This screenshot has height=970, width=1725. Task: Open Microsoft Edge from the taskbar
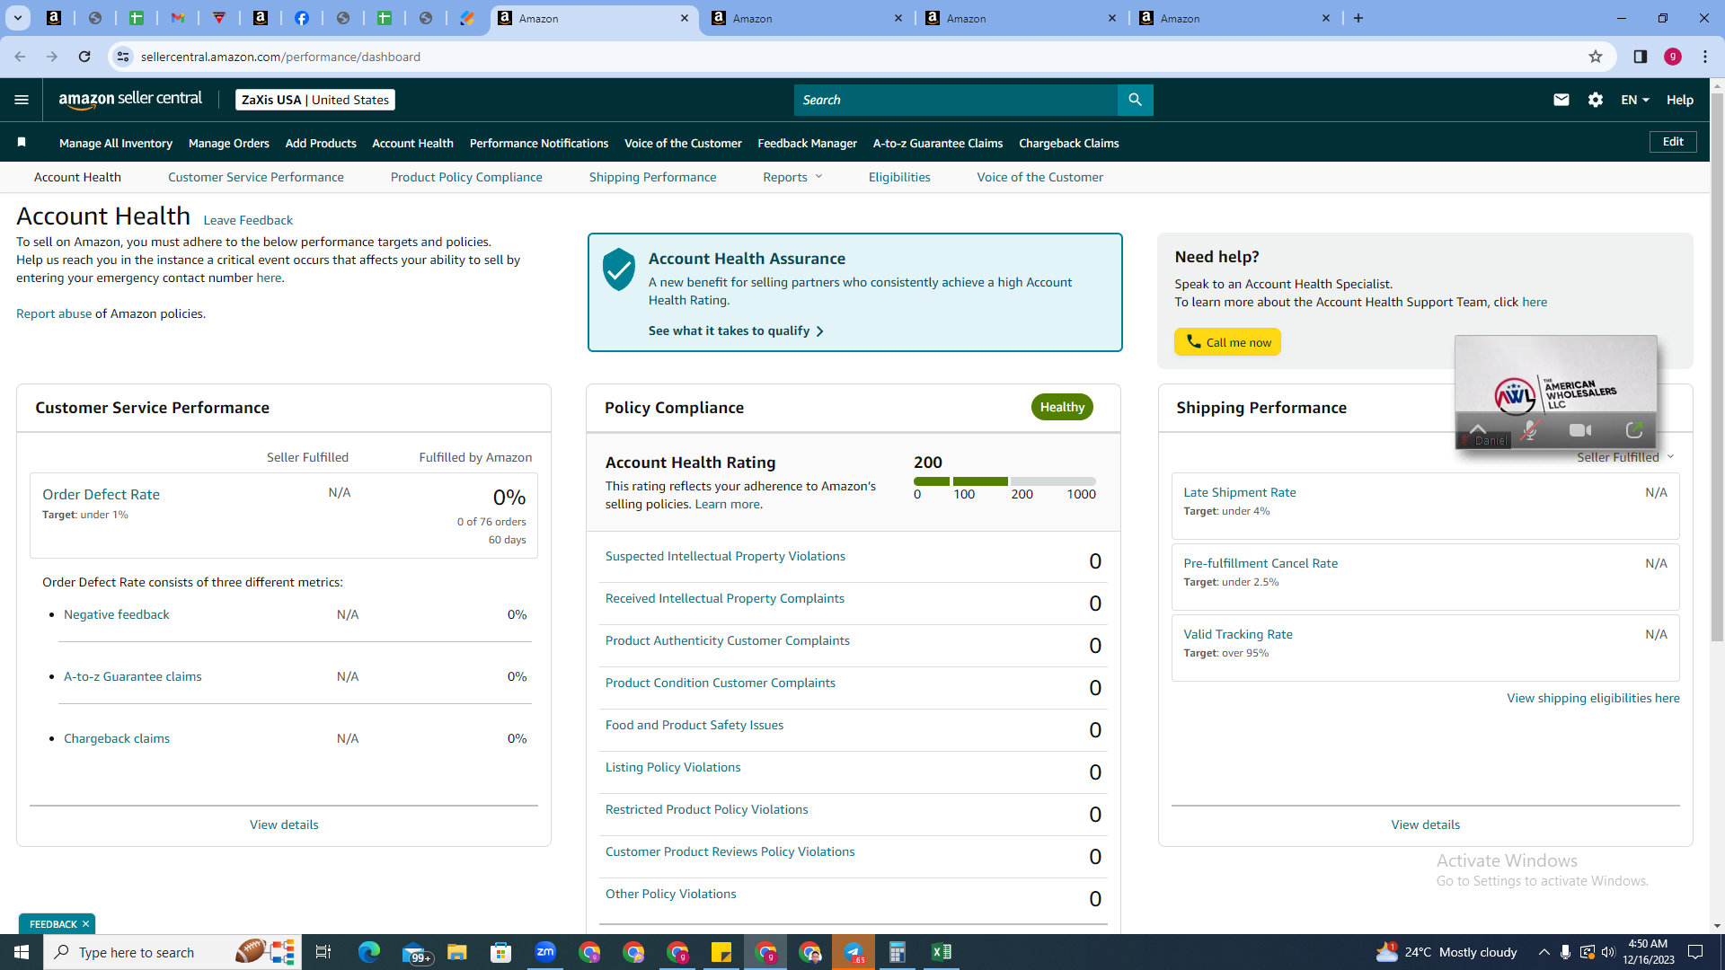pyautogui.click(x=369, y=952)
